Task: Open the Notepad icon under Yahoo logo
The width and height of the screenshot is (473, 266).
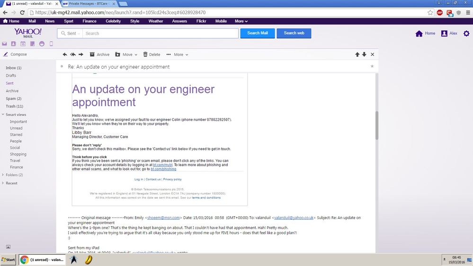Action: (x=32, y=44)
